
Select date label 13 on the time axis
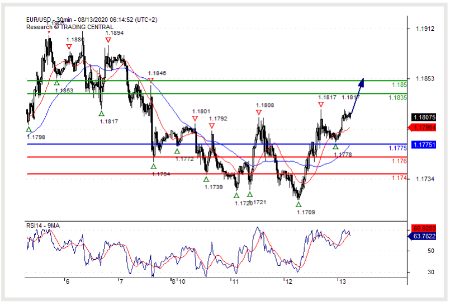click(342, 281)
